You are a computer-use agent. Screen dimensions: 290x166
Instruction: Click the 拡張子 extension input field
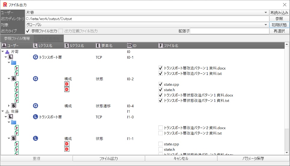pyautogui.click(x=229, y=31)
